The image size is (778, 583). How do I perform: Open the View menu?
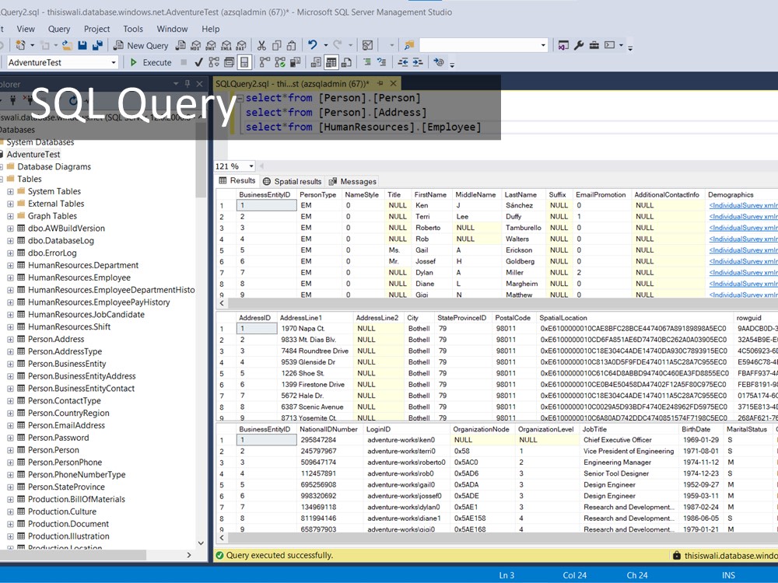point(26,29)
